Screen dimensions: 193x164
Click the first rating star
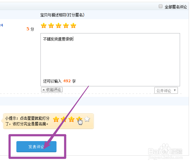pyautogui.click(x=44, y=26)
